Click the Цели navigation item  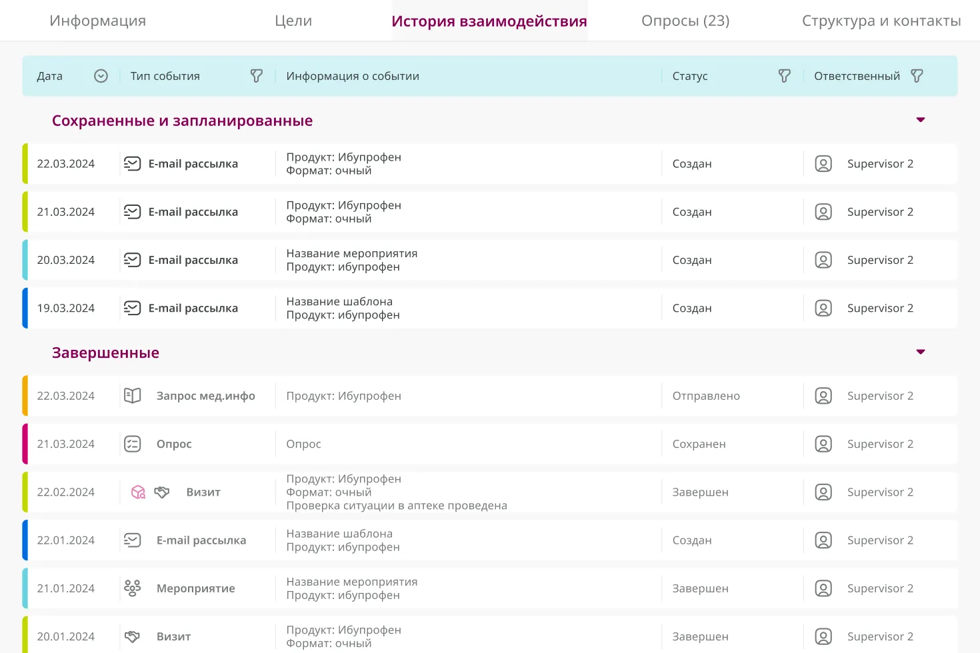[293, 21]
